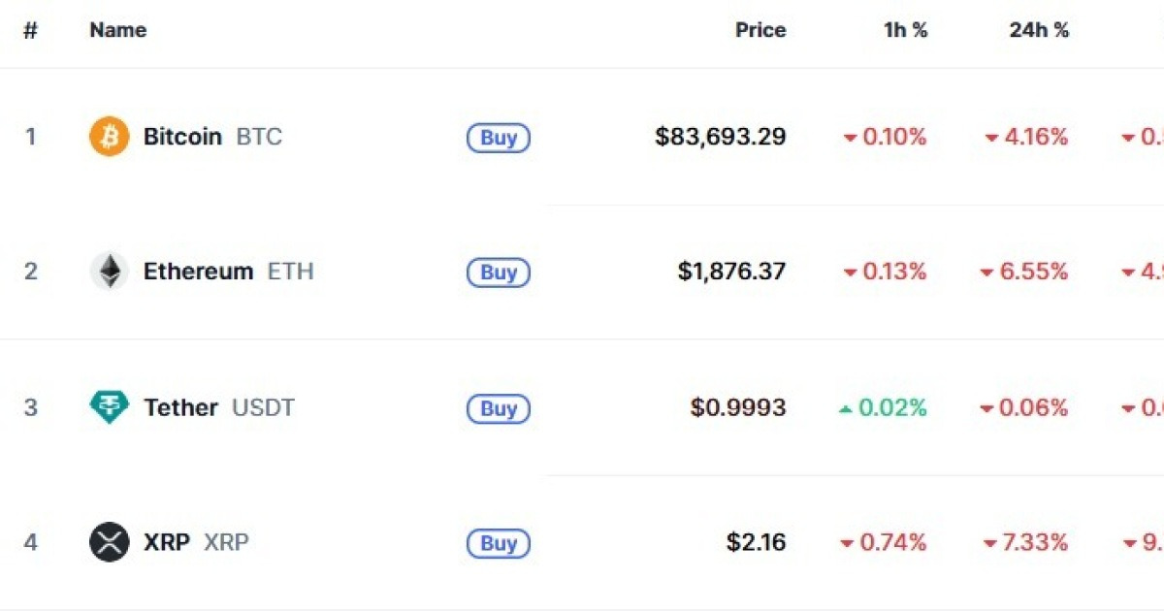1164x611 pixels.
Task: Open the Bitcoin coin page link
Action: tap(182, 137)
